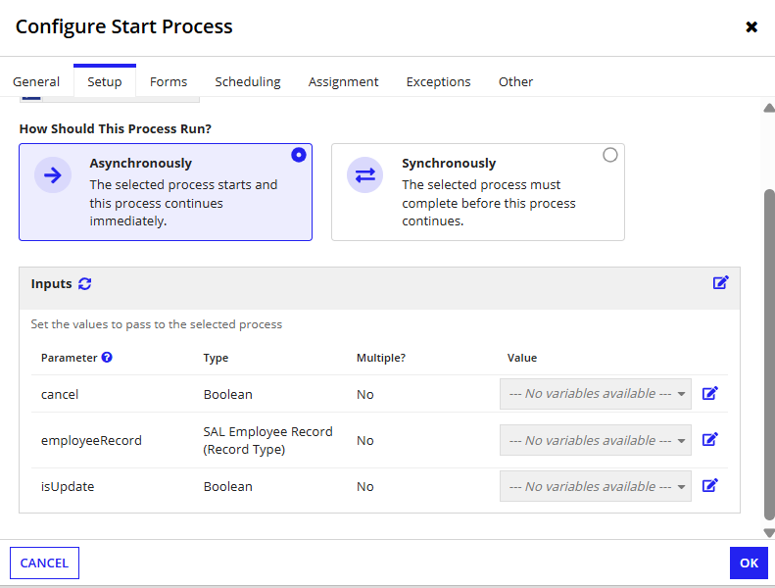This screenshot has height=588, width=775.
Task: Choose the Synchronously option card
Action: [478, 192]
